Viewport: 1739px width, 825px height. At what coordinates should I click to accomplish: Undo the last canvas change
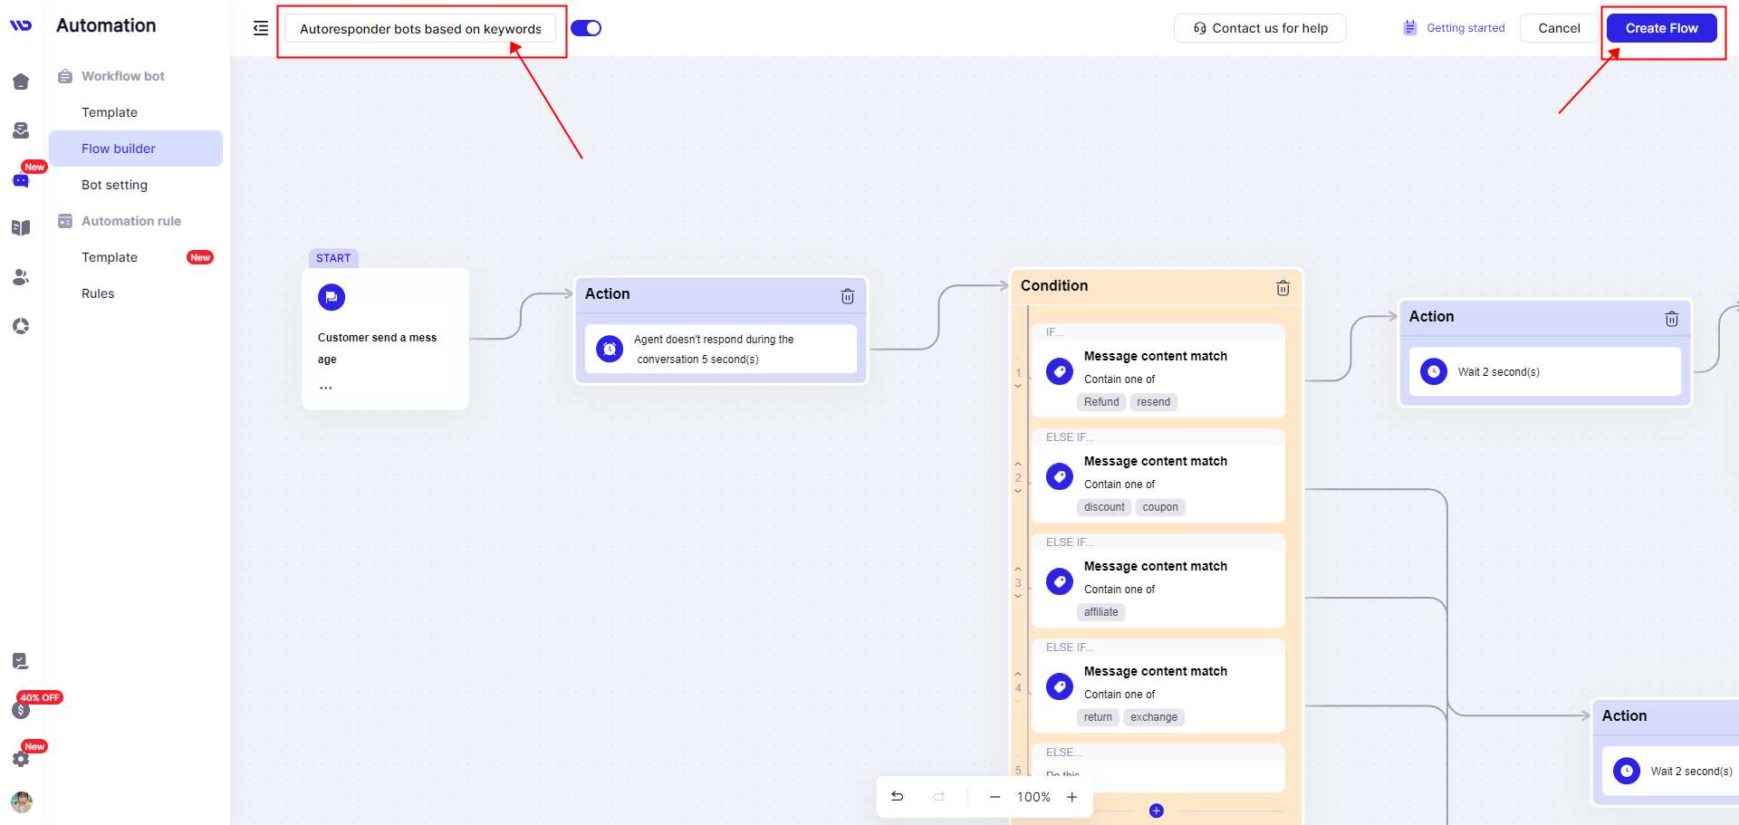pyautogui.click(x=898, y=796)
